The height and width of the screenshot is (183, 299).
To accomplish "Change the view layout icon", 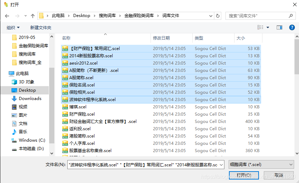I will pyautogui.click(x=260, y=27).
